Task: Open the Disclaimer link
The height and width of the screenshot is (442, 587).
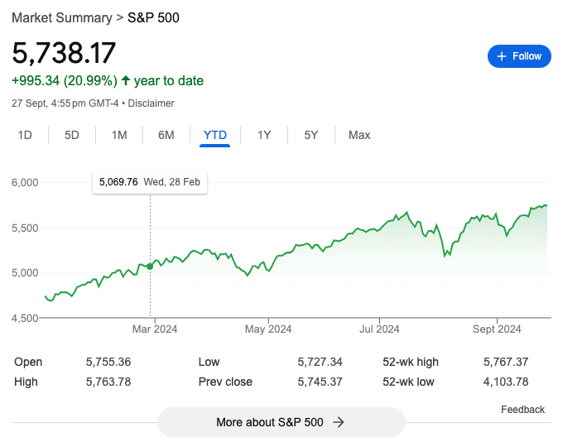Action: pos(151,103)
